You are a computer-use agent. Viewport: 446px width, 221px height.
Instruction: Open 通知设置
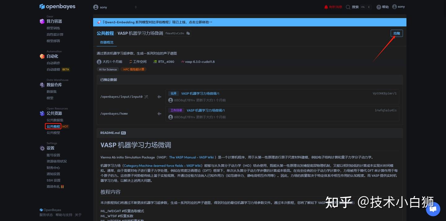pos(53,174)
